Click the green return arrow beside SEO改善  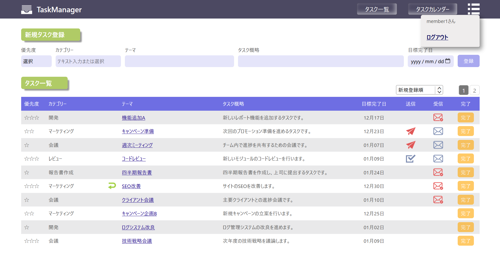click(x=112, y=186)
